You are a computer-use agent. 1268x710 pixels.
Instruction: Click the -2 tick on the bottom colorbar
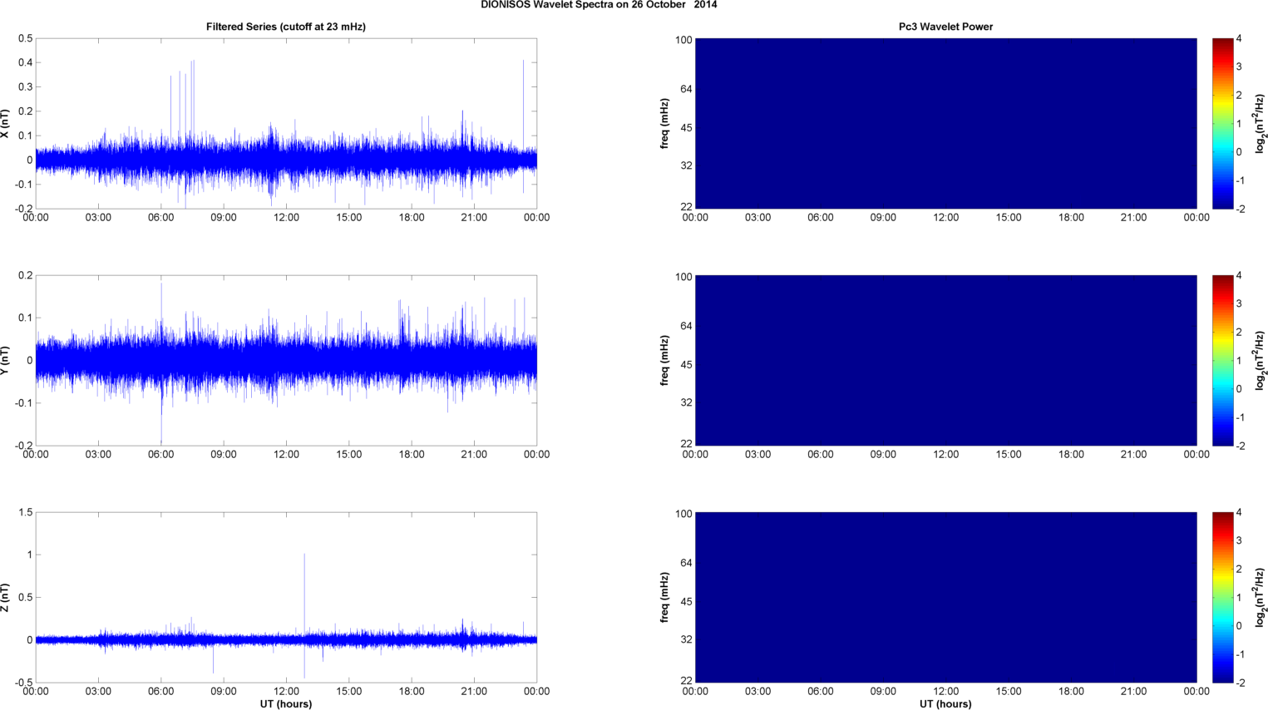(x=1239, y=683)
